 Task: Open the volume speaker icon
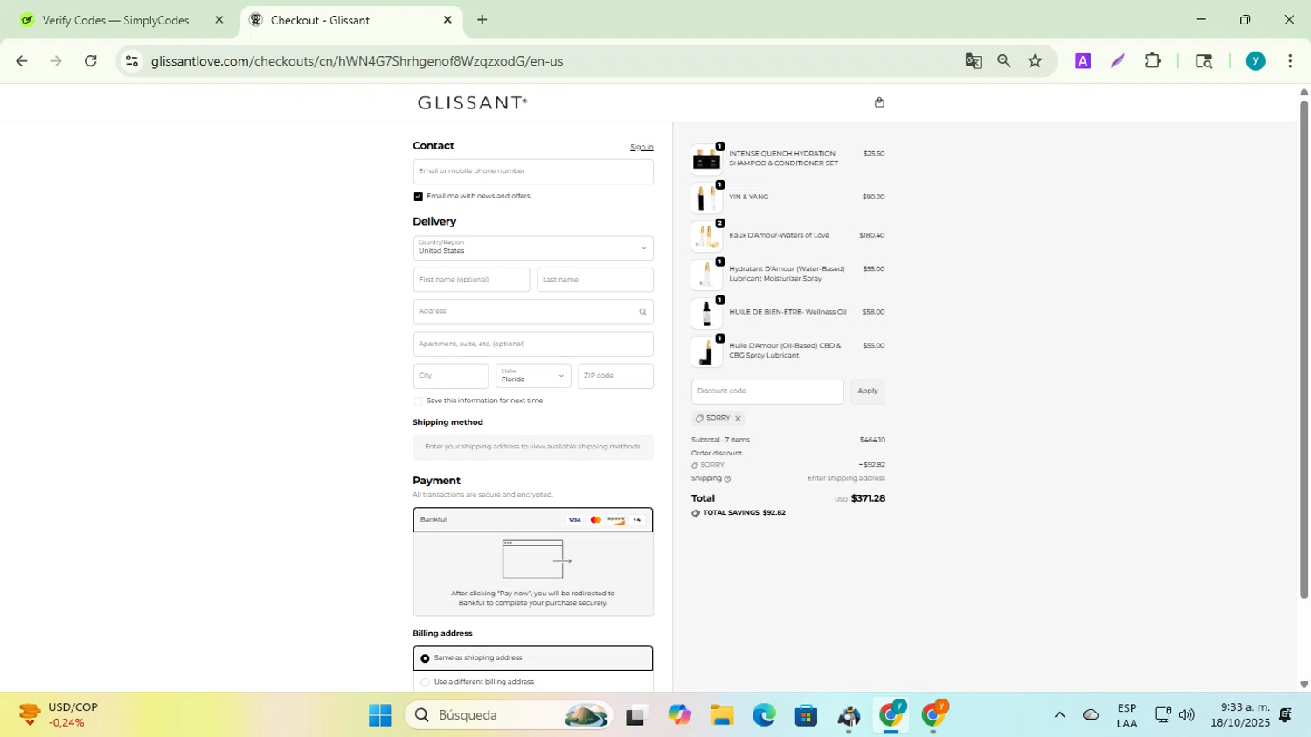tap(1186, 715)
